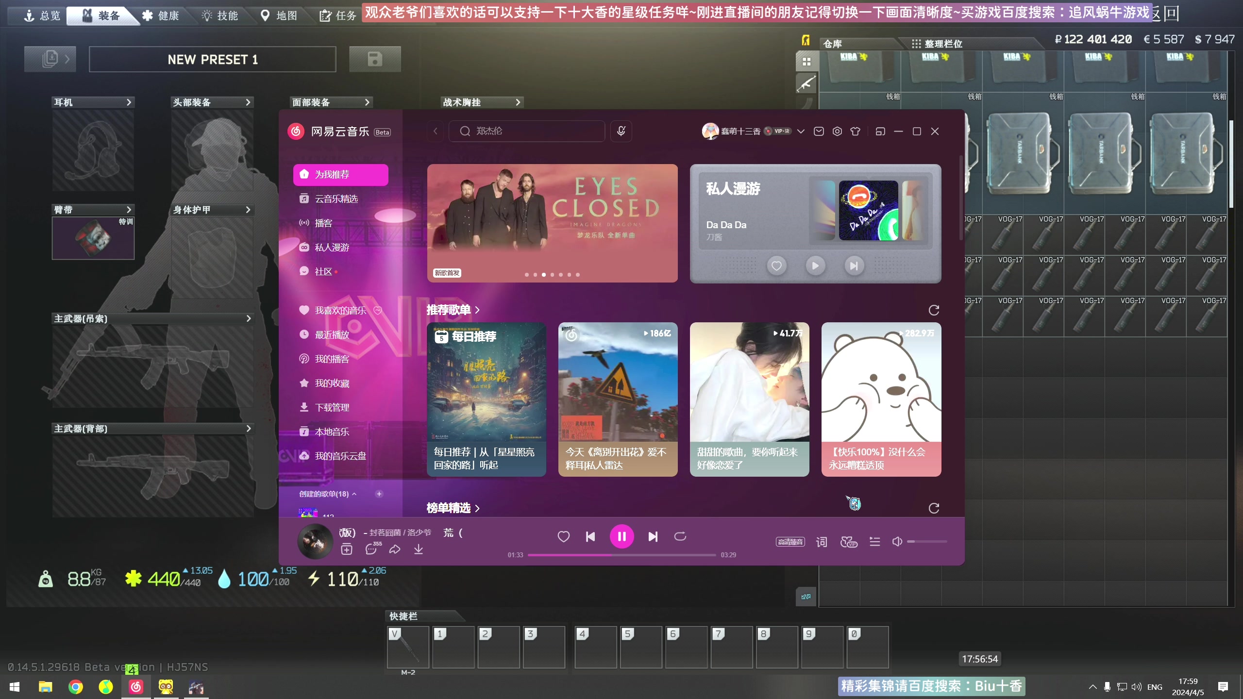Image resolution: width=1243 pixels, height=699 pixels.
Task: Go back to the previous track
Action: [590, 536]
